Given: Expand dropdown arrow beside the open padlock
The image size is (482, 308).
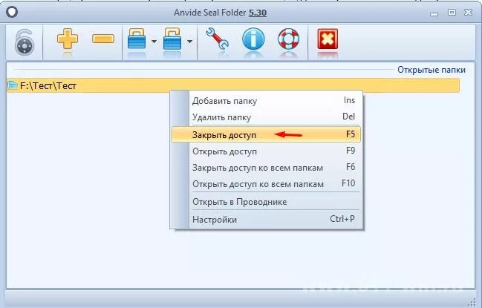Looking at the screenshot, I should [189, 41].
